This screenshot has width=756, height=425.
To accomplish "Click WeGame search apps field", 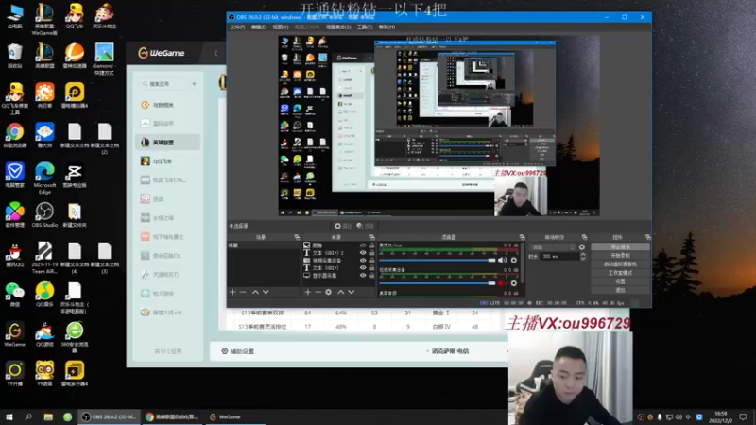I will [x=163, y=84].
